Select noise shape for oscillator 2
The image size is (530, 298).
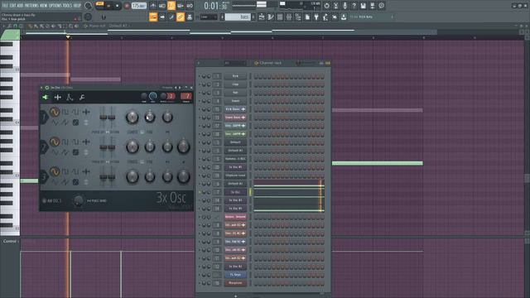pos(75,152)
